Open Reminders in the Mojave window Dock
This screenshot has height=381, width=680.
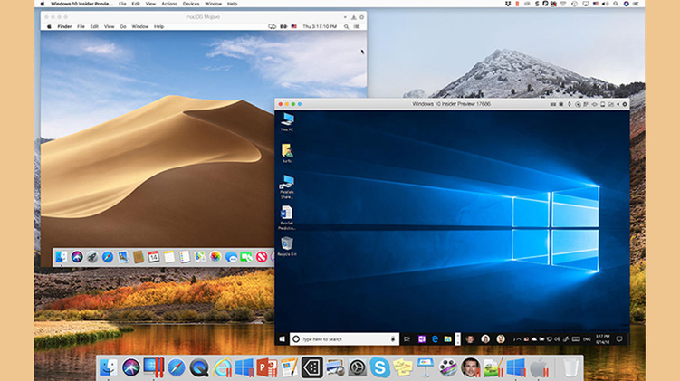coord(185,257)
